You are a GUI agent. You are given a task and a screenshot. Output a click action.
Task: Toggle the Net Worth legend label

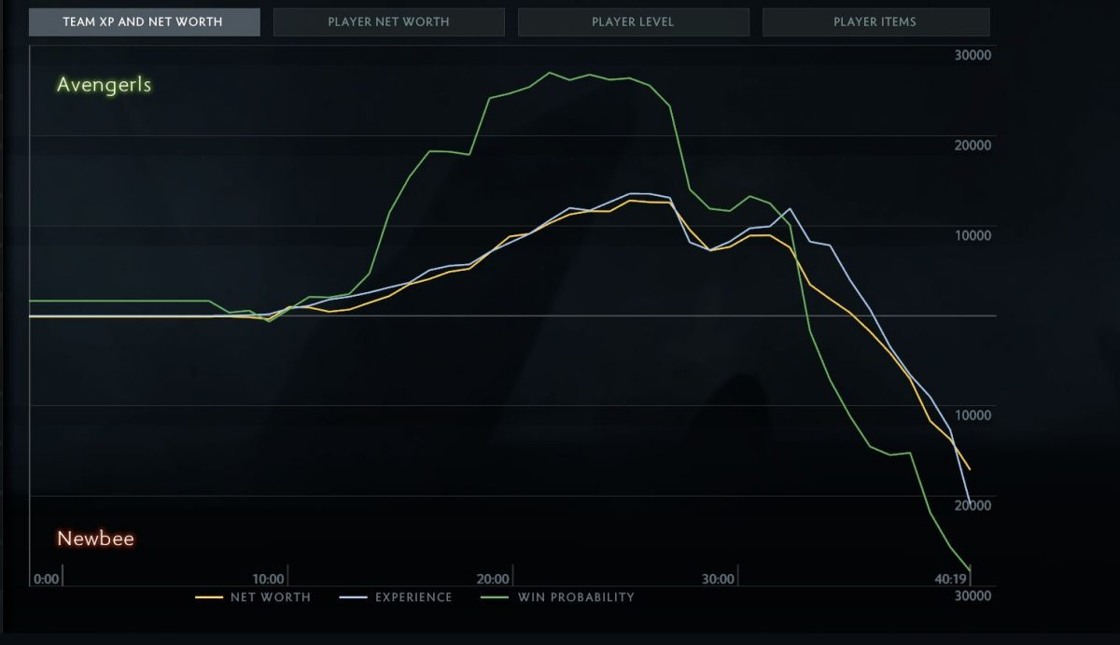click(270, 597)
